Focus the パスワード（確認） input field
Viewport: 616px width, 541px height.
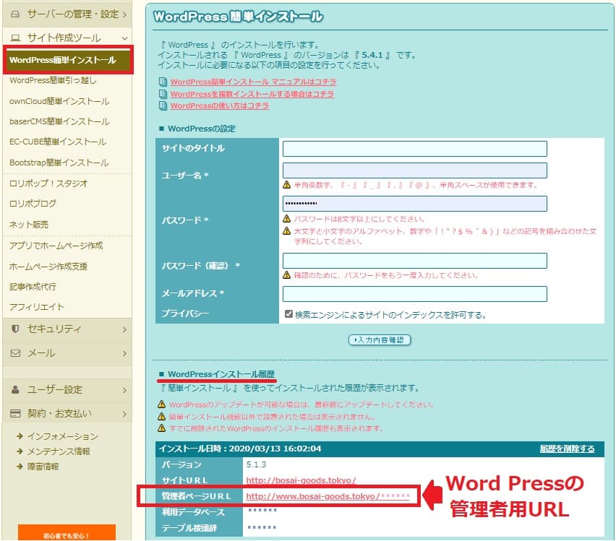(415, 261)
